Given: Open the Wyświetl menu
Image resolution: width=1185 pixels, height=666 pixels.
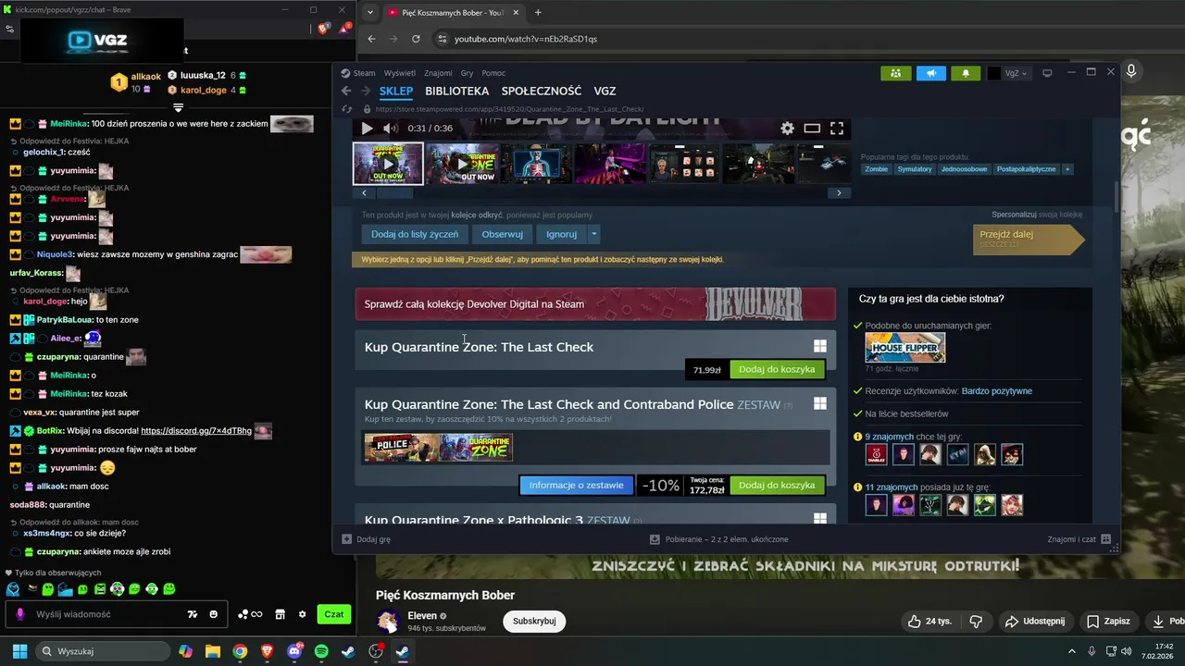Looking at the screenshot, I should pos(399,73).
